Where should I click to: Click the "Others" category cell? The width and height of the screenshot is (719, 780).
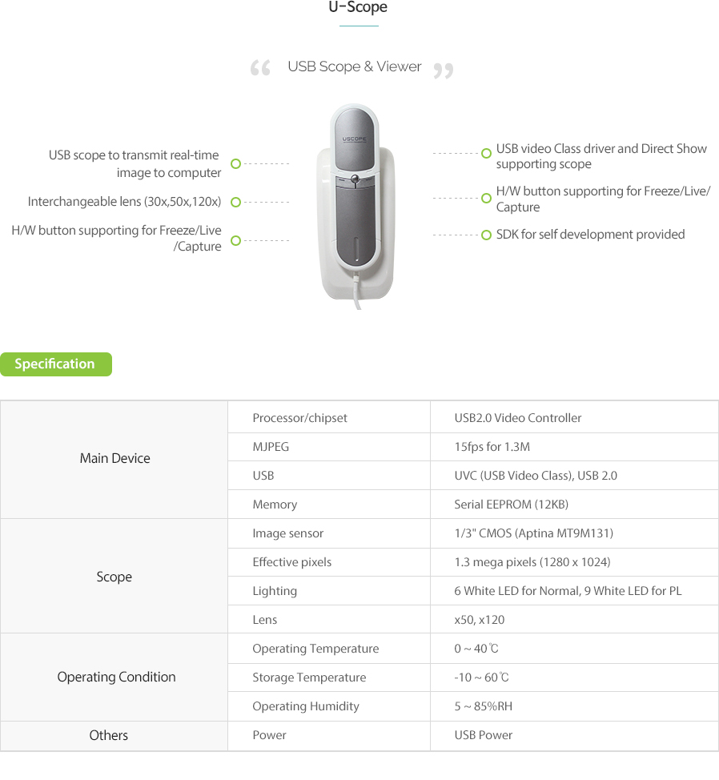click(x=109, y=735)
